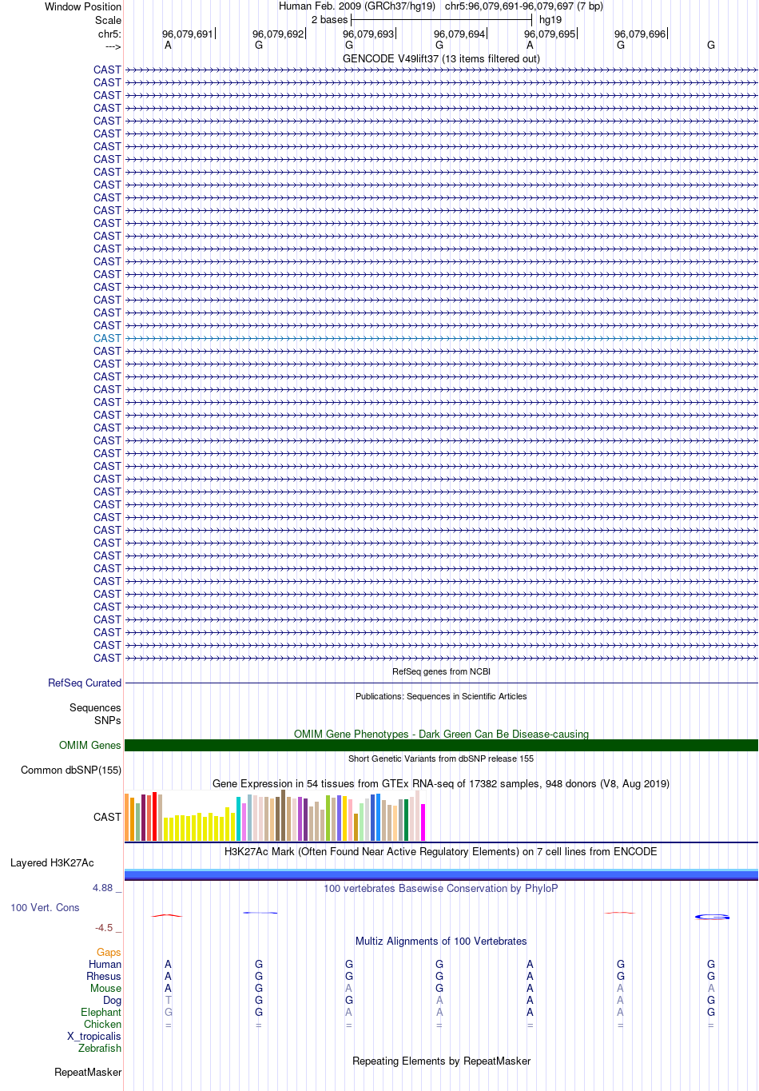
Task: Click the Rhesus alignment species label
Action: (104, 976)
